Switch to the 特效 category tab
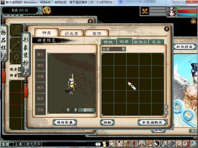Viewport: 198px width, 148px height. click(108, 42)
